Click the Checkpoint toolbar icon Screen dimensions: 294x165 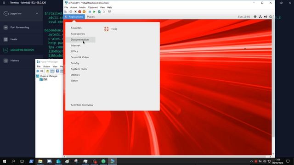100,12
